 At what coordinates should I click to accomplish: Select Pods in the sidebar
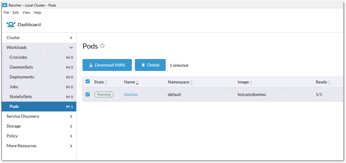[x=39, y=106]
